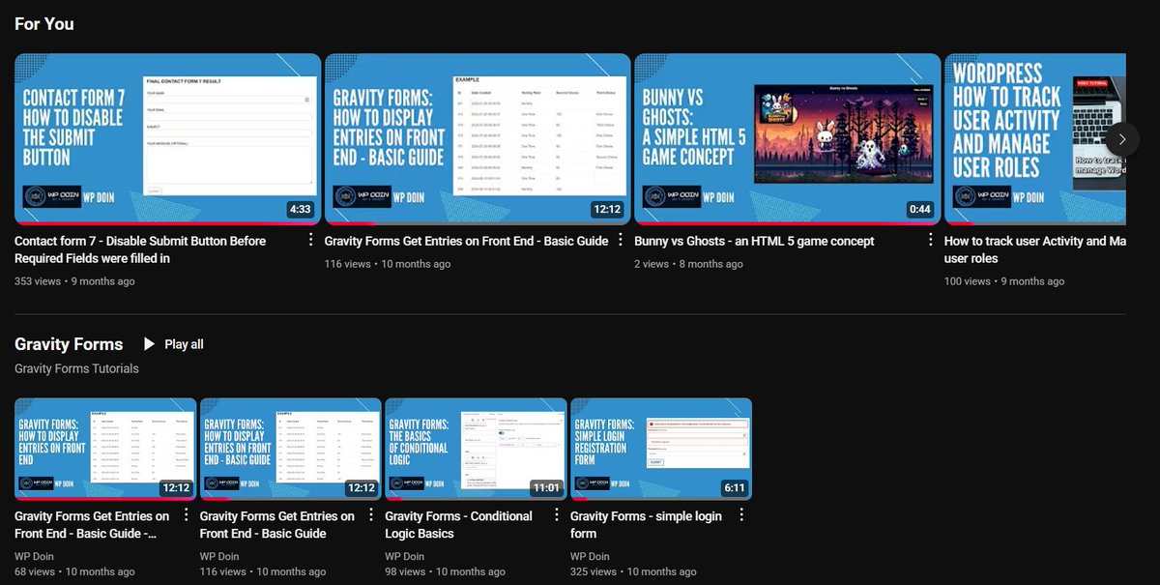
Task: Open options for simple login form video
Action: pyautogui.click(x=741, y=515)
